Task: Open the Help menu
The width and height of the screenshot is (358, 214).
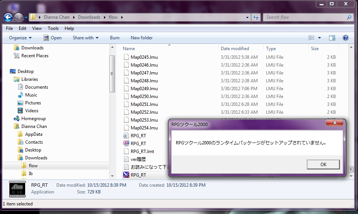Action: pyautogui.click(x=69, y=28)
